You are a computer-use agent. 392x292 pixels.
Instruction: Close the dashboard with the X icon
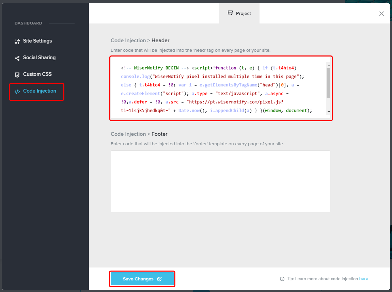[x=381, y=14]
